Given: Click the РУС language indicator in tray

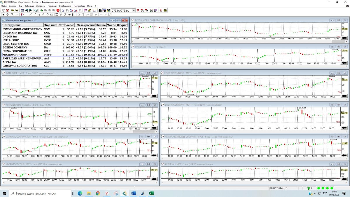Looking at the screenshot, I should pos(324,193).
